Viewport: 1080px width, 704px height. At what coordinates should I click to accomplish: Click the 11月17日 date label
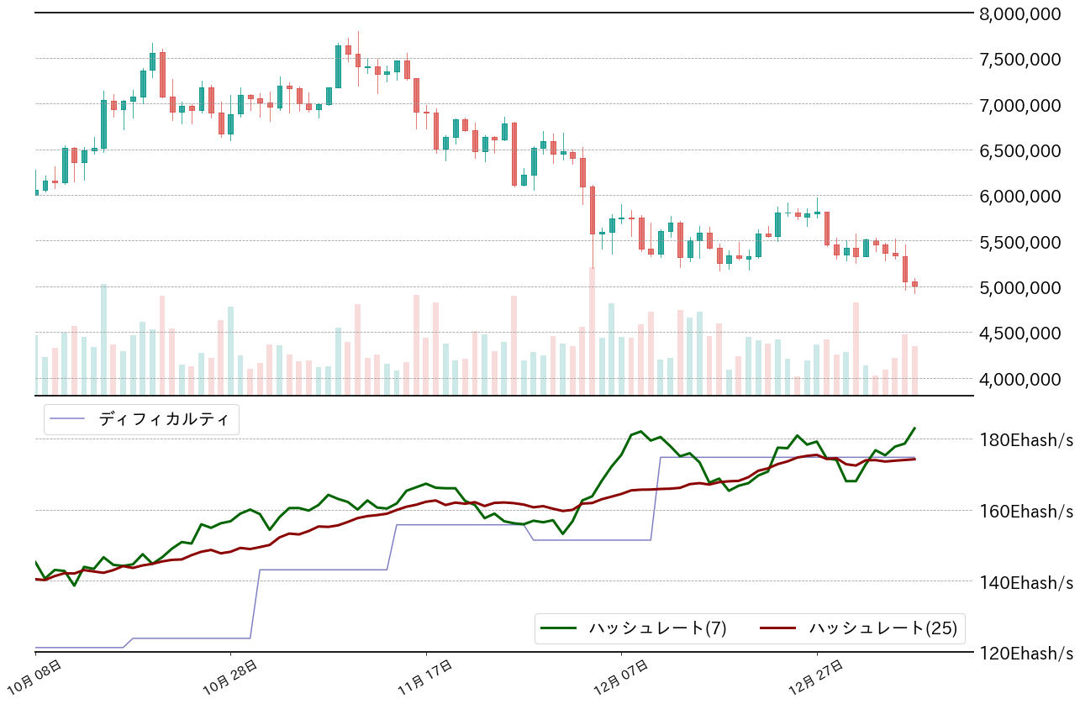[x=428, y=677]
